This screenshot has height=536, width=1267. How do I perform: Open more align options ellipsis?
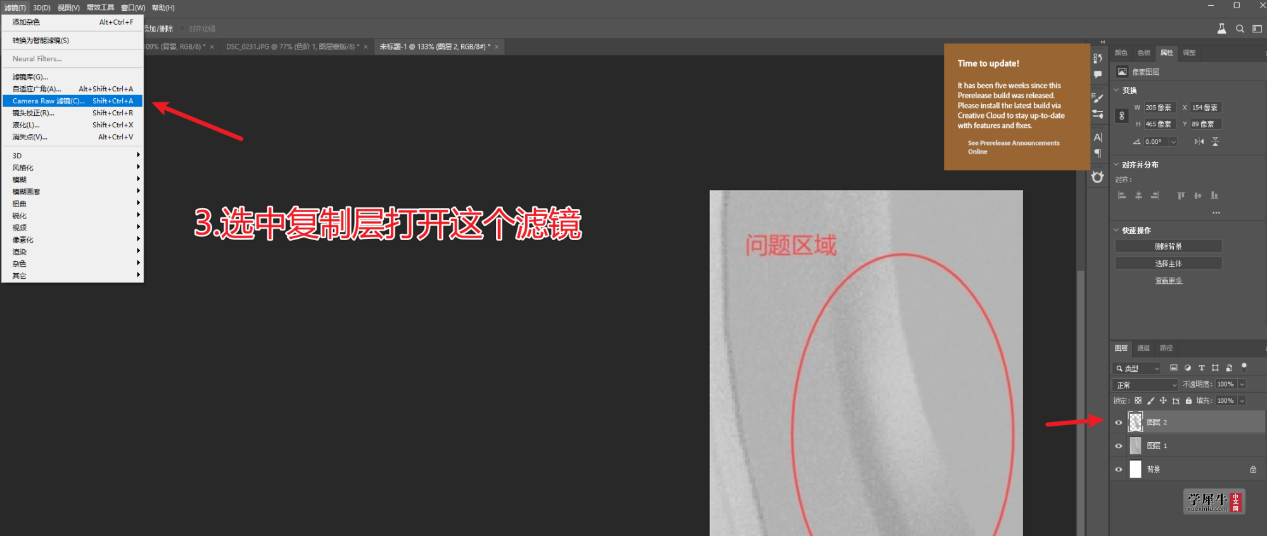(1216, 213)
